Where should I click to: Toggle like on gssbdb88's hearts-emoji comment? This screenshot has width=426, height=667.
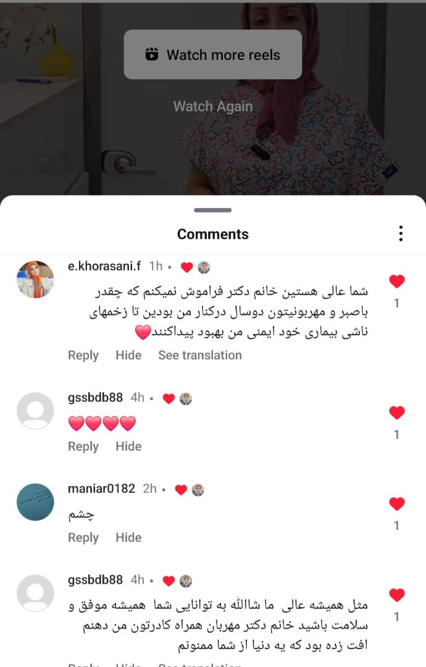396,412
